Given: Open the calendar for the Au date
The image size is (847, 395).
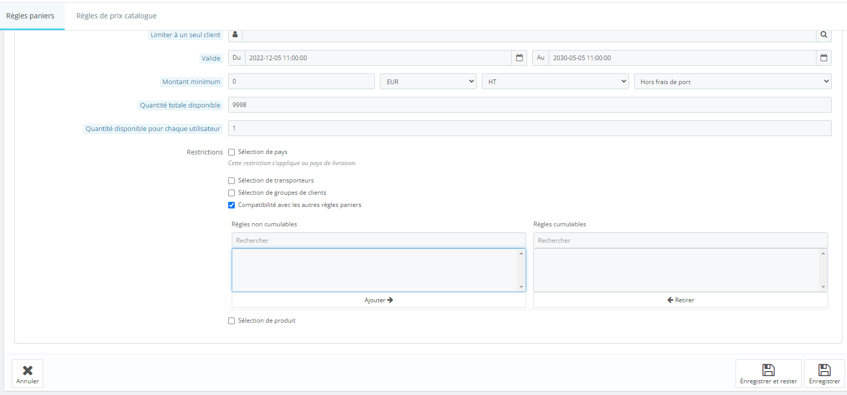Looking at the screenshot, I should coord(824,58).
